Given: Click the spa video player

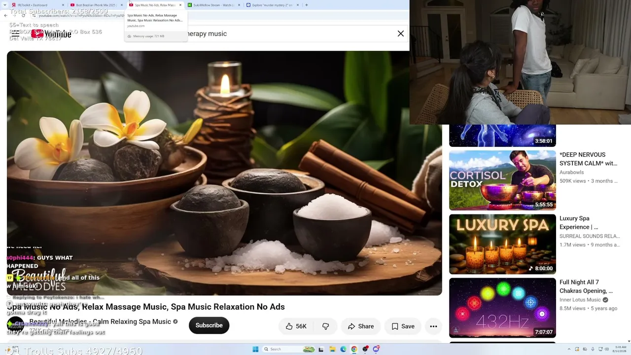Looking at the screenshot, I should coord(224,173).
